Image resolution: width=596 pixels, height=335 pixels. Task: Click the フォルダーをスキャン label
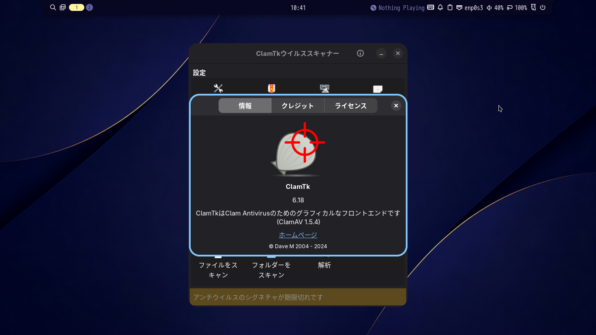tap(271, 270)
